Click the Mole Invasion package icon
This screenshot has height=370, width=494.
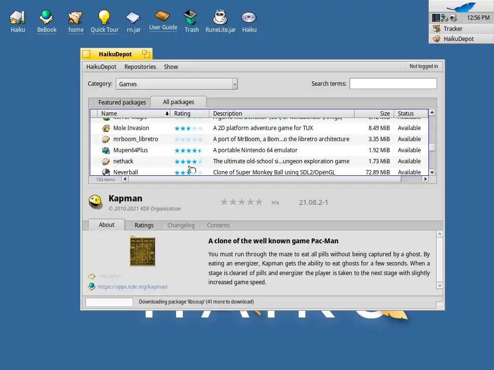click(106, 128)
